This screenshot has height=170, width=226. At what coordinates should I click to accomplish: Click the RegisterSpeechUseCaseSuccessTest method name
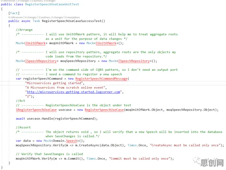pos(72,21)
